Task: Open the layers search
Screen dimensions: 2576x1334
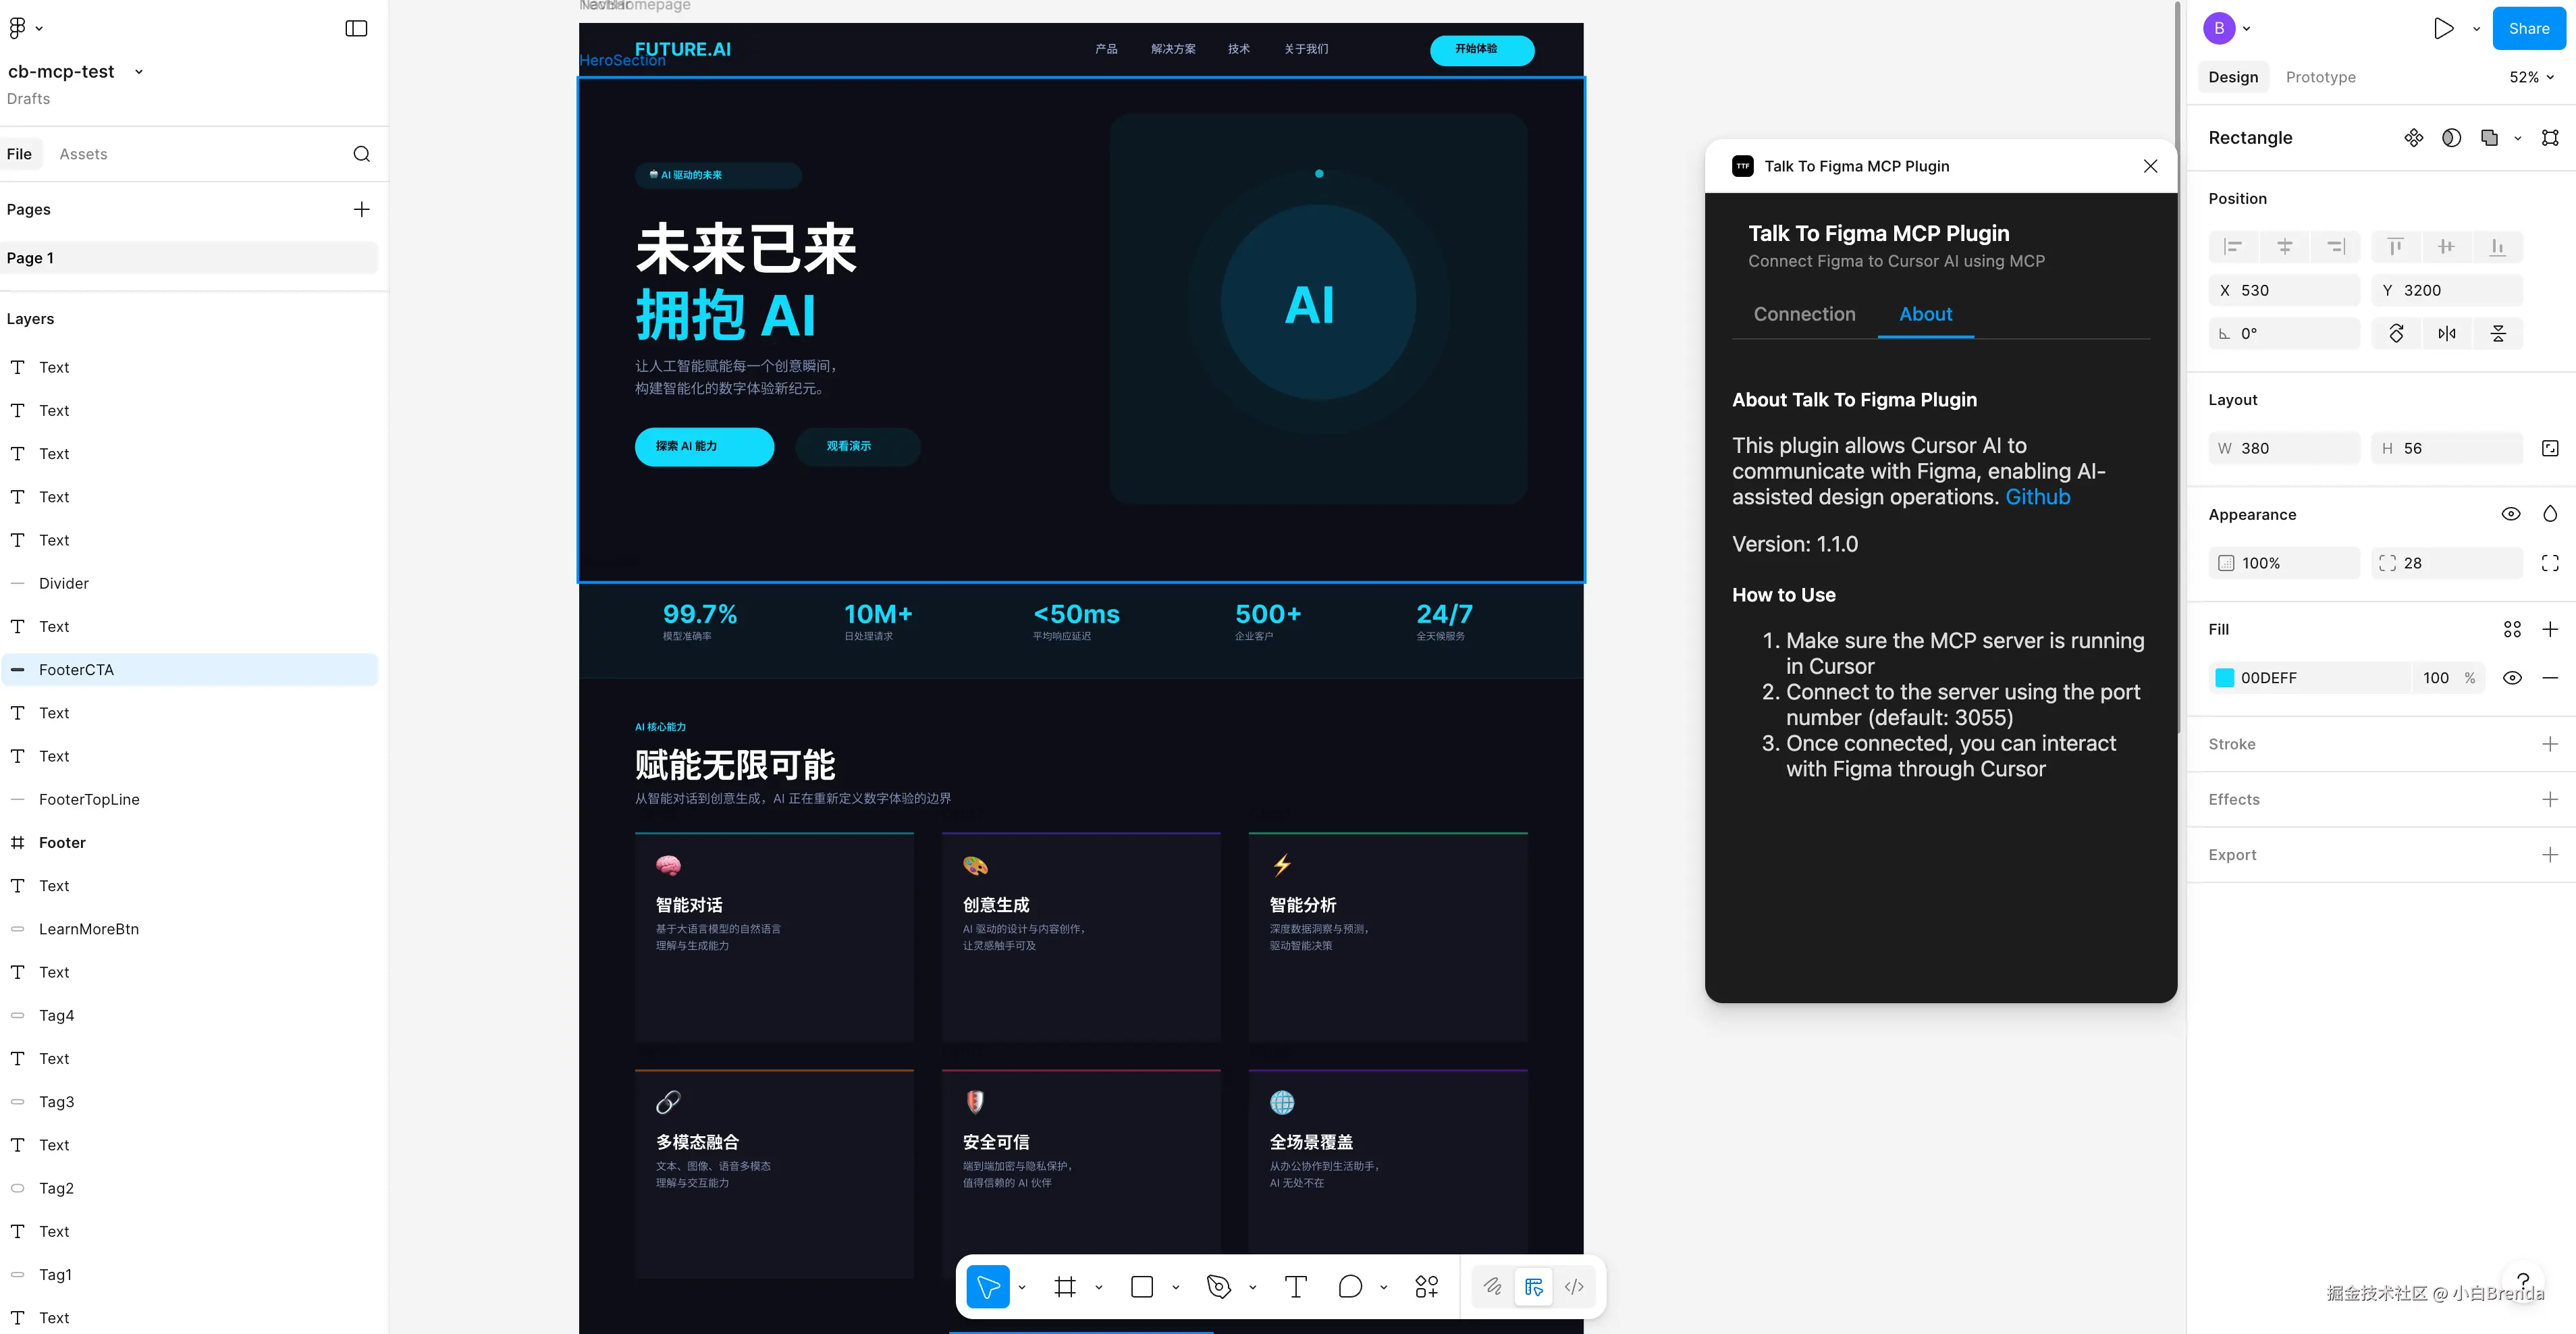Action: (x=361, y=154)
